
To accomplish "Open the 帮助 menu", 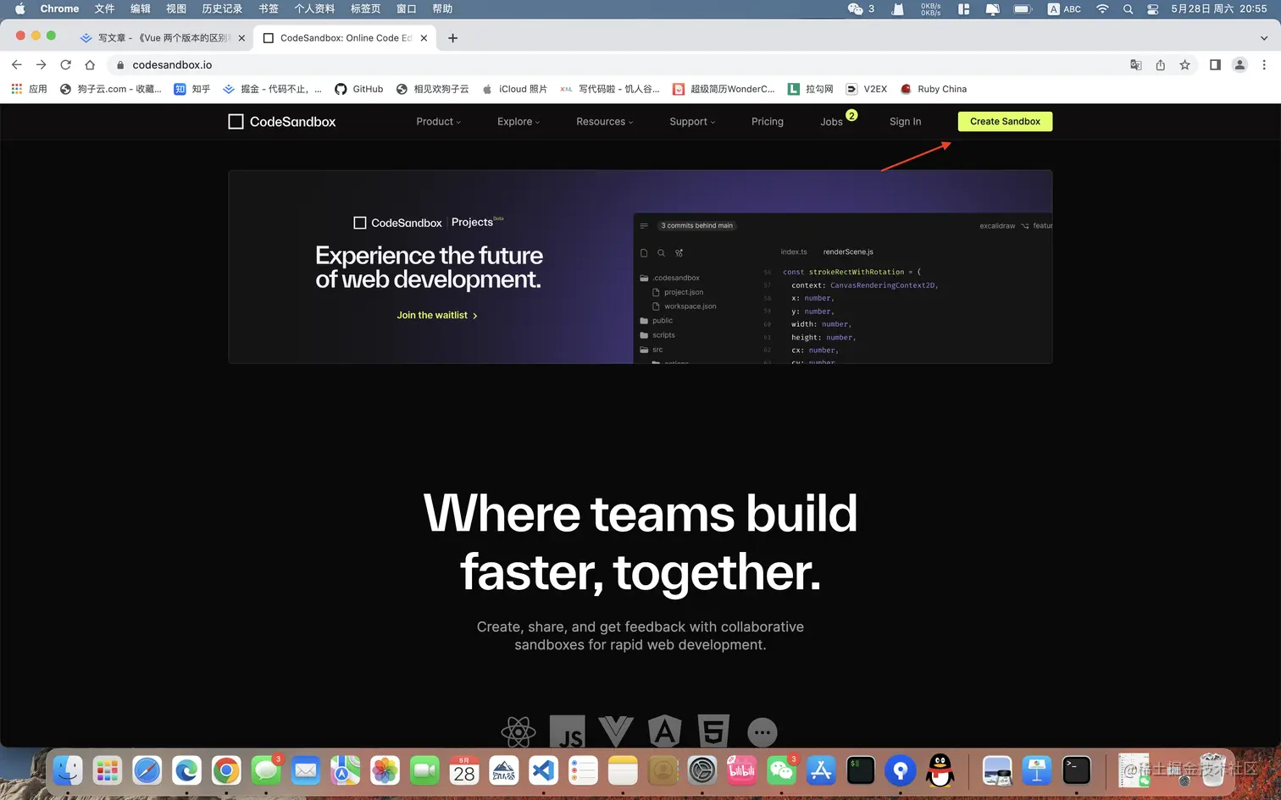I will tap(442, 8).
